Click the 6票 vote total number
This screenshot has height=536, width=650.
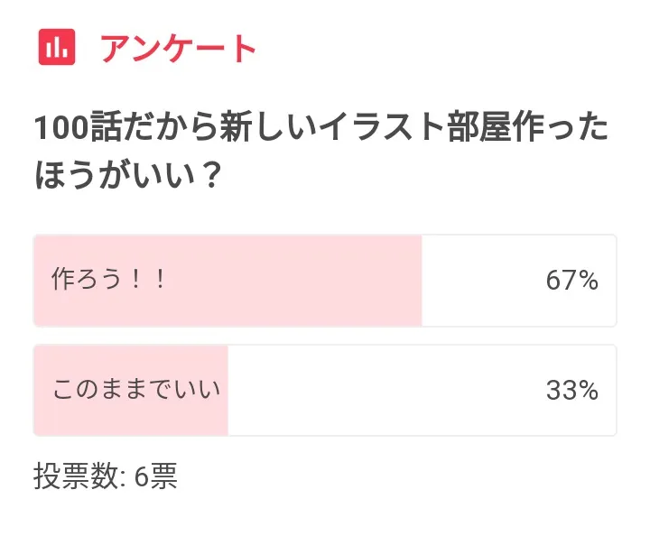coord(155,476)
